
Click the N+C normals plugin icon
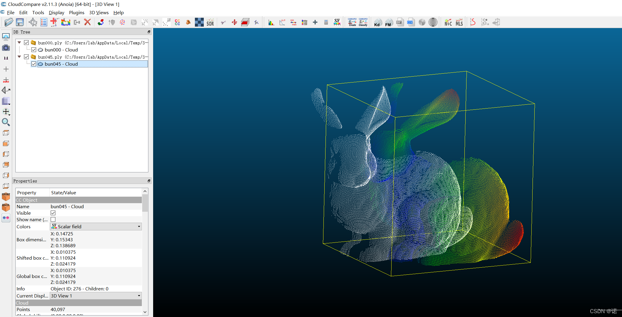pyautogui.click(x=448, y=22)
